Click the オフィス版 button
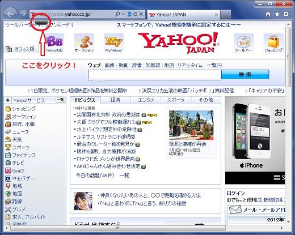Image resolution: width=295 pixels, height=235 pixels. point(21,49)
